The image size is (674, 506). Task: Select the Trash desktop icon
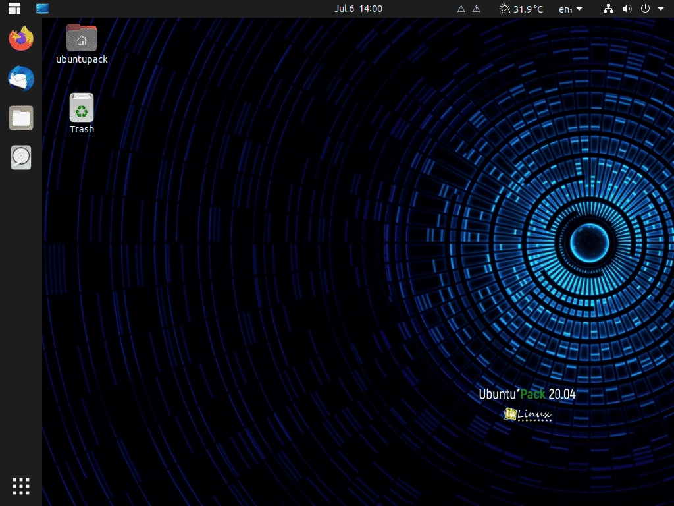click(82, 113)
